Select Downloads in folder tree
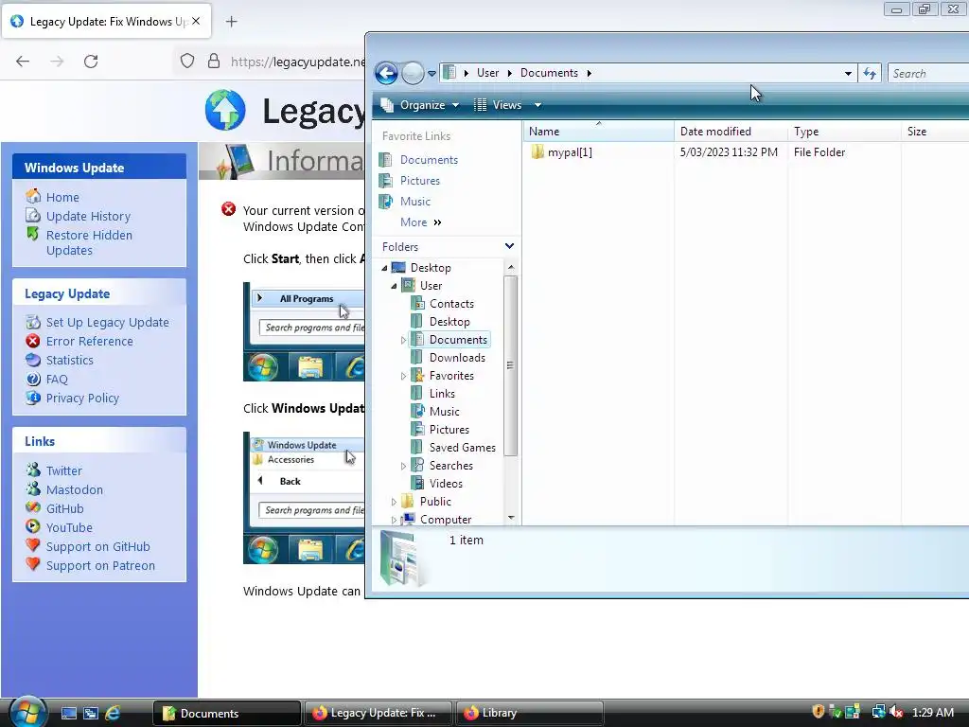 click(457, 357)
